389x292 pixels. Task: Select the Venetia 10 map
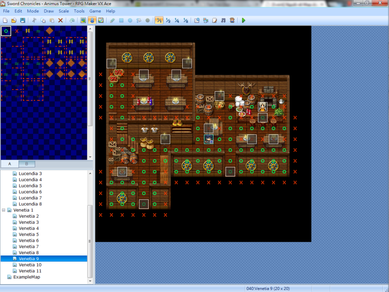pos(30,265)
